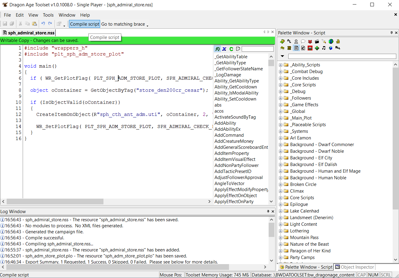Expand the Lothering folder
Viewport: 399px width, 278px height.
(280, 231)
